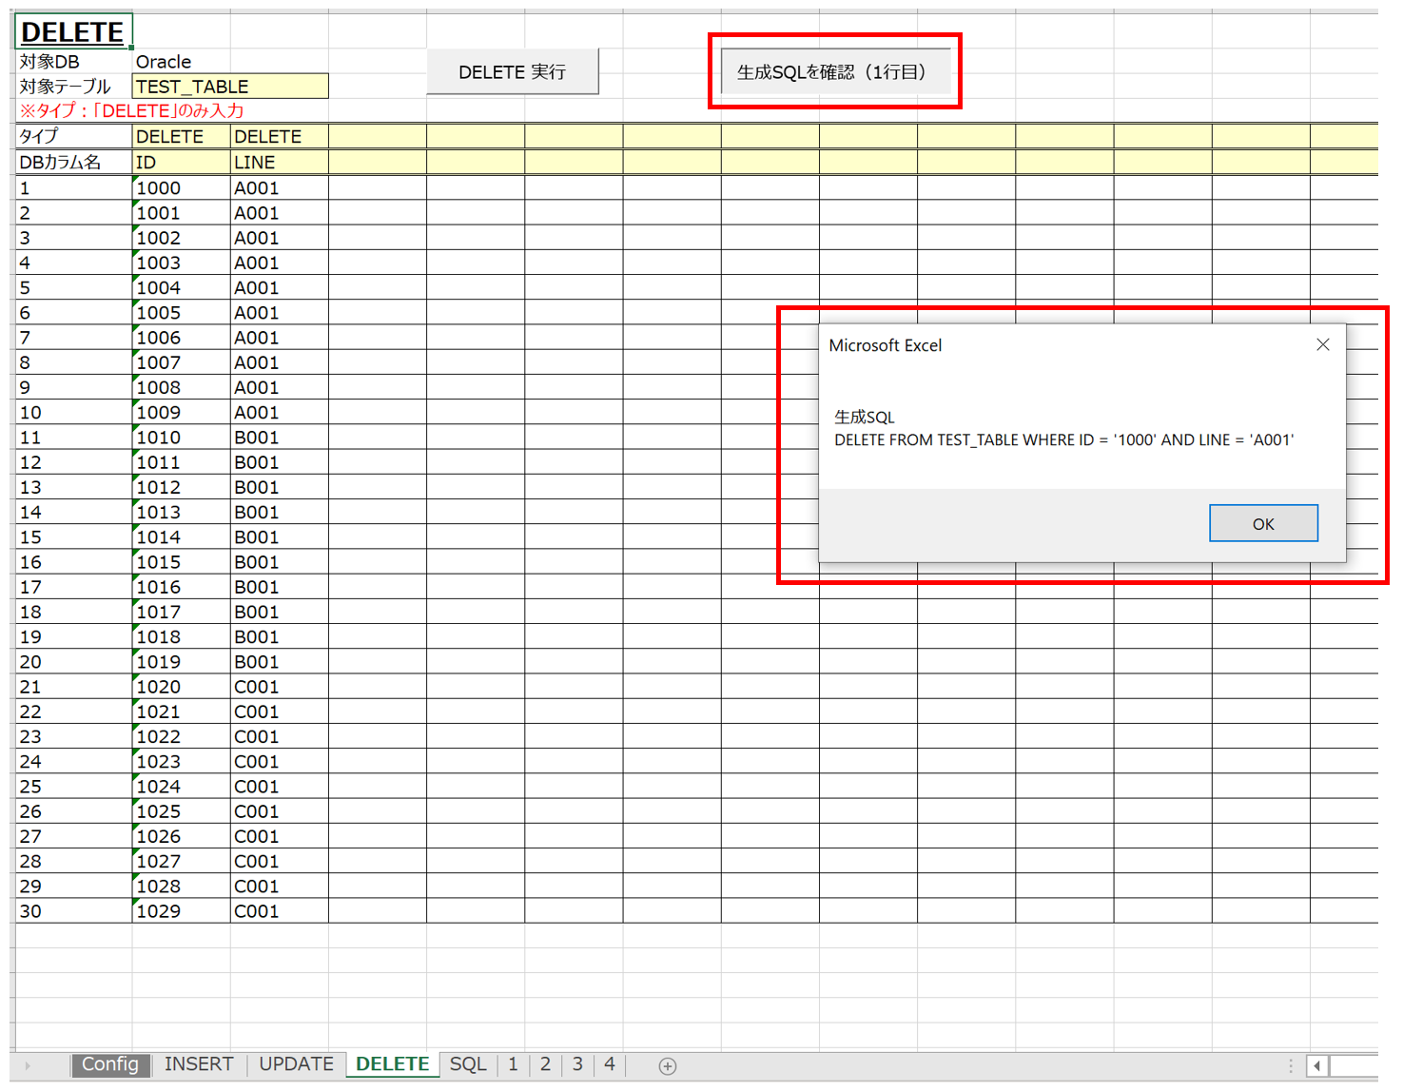Viewport: 1403px width, 1092px height.
Task: Click the tab bar resize handle dots
Action: coord(1291,1066)
